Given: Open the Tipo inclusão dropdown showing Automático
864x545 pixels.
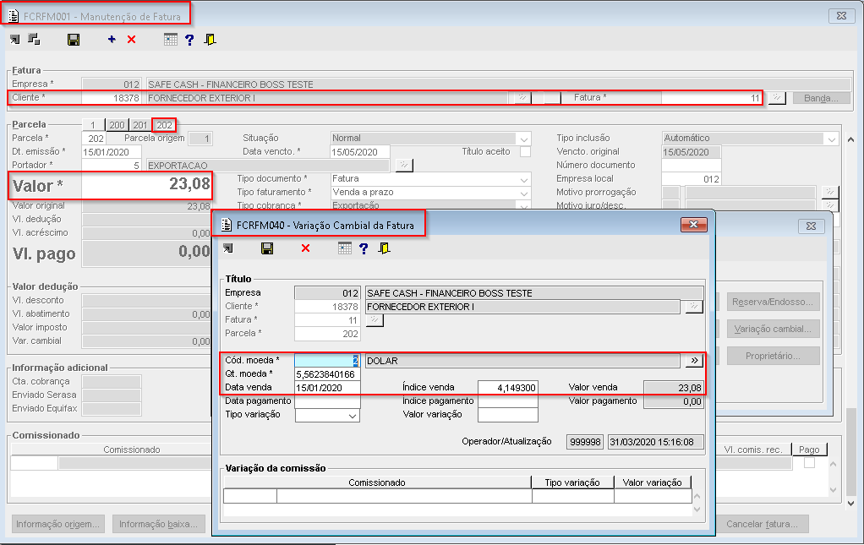Looking at the screenshot, I should (x=832, y=139).
